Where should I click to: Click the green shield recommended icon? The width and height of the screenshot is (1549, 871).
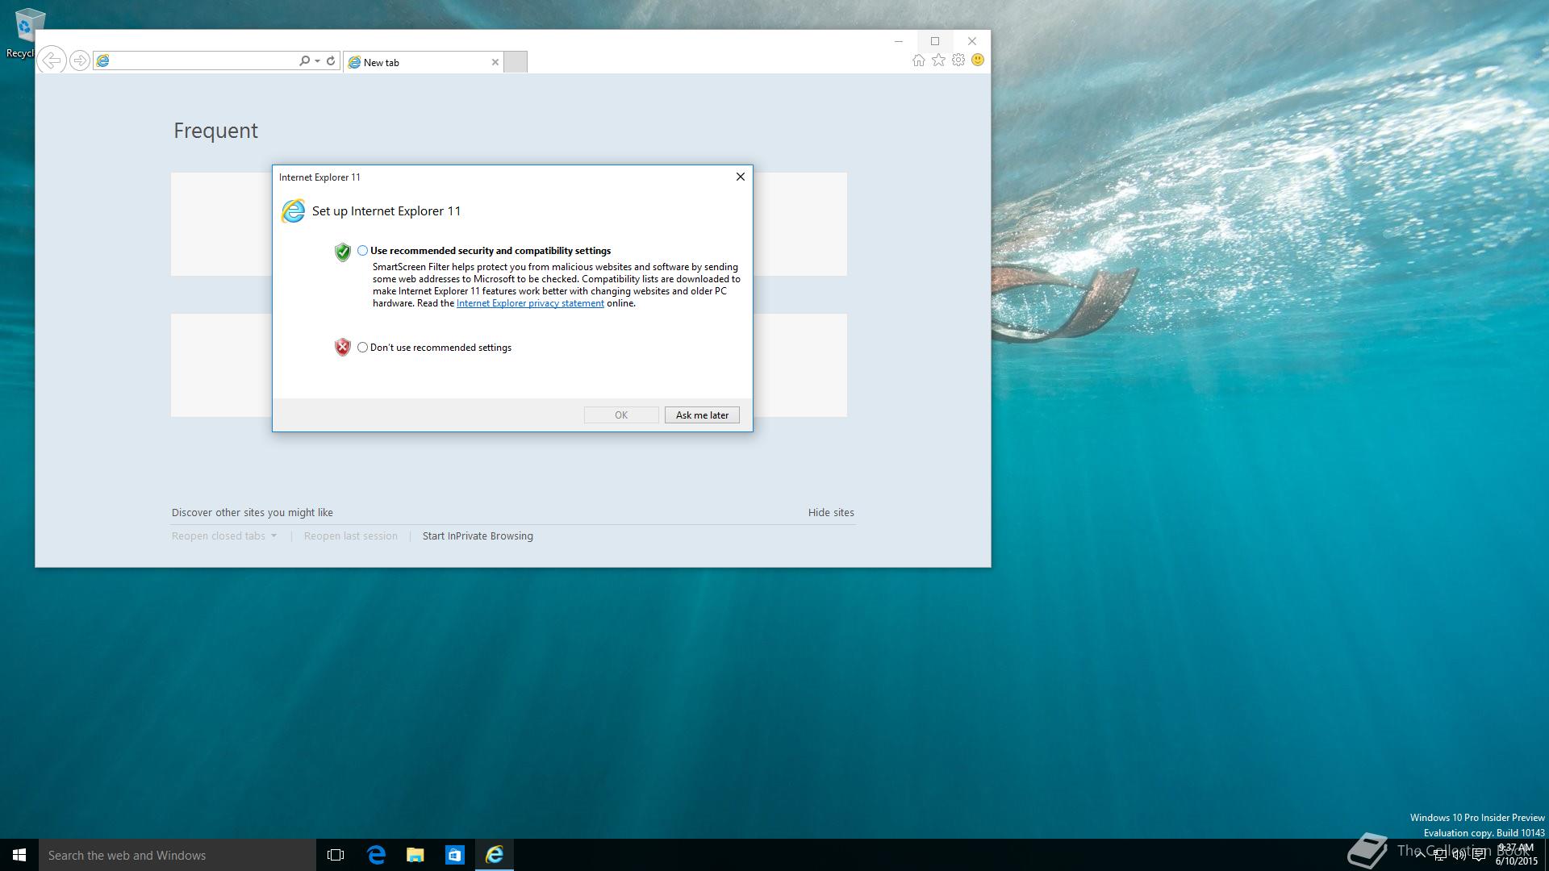click(343, 252)
